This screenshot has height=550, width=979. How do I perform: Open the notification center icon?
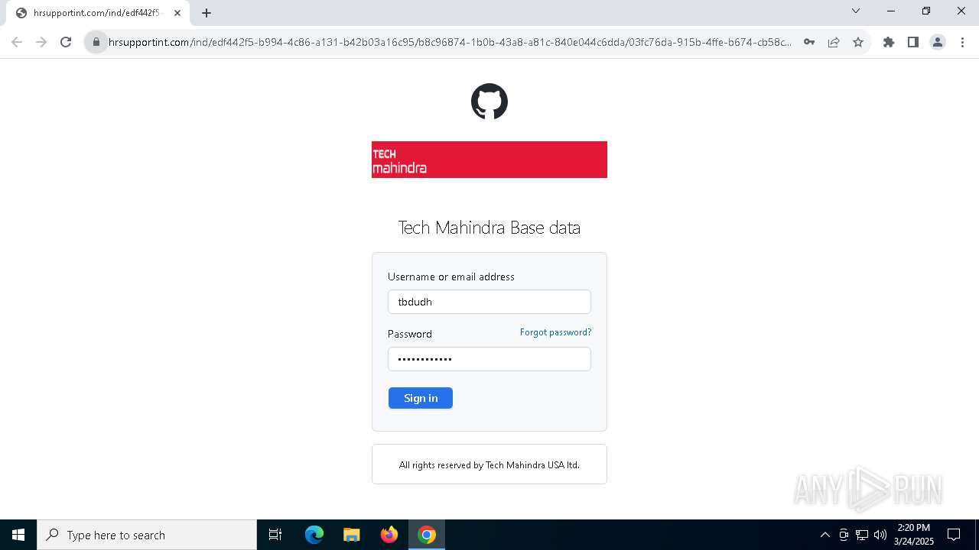(954, 535)
